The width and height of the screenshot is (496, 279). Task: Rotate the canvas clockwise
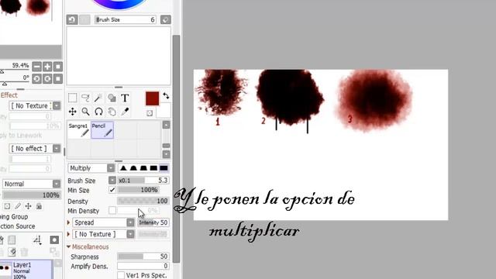tap(47, 79)
